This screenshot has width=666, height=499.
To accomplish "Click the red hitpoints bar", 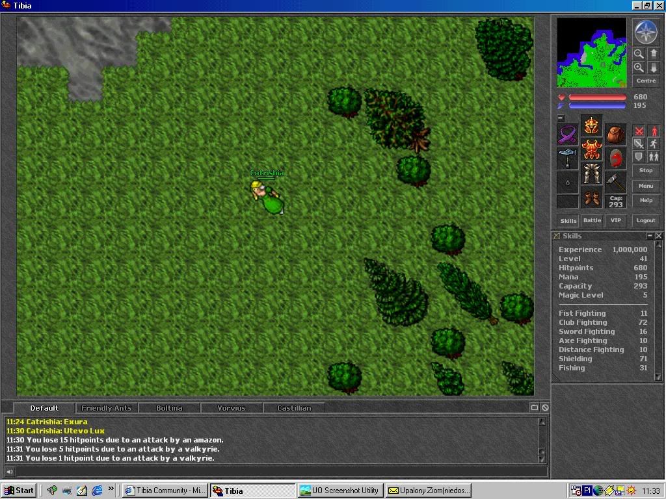I will [x=597, y=97].
